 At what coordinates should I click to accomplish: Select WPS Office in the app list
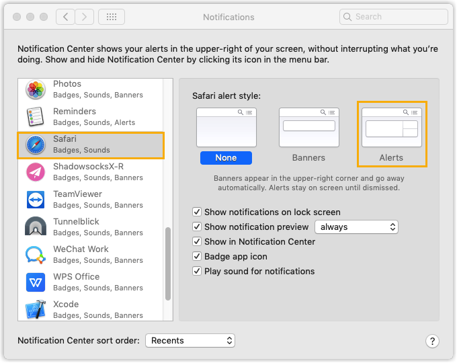pos(90,282)
